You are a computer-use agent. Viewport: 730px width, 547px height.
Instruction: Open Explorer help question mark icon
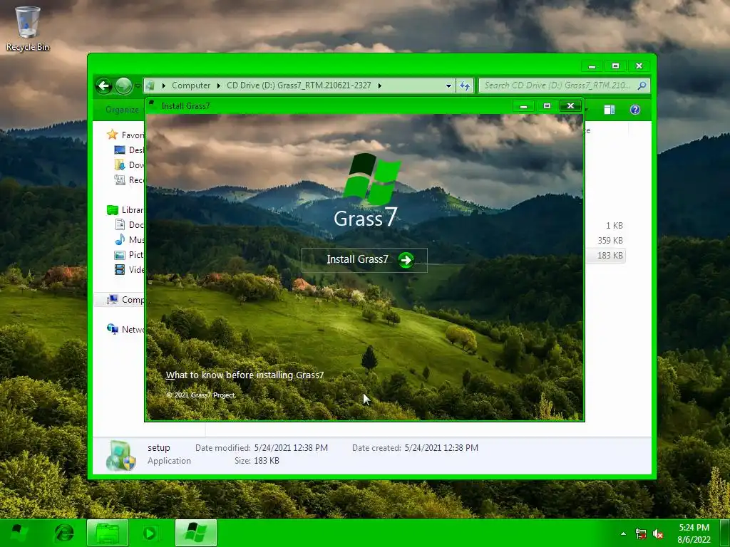tap(635, 110)
